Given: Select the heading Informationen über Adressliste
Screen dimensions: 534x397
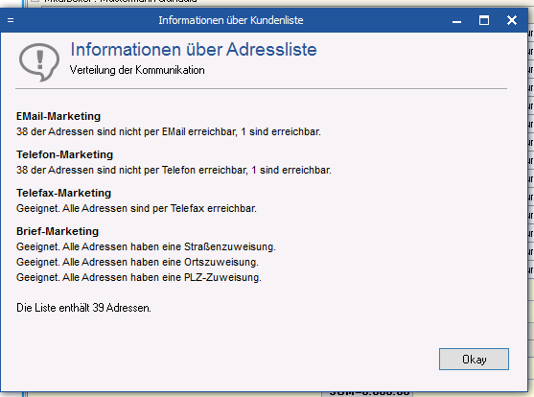Looking at the screenshot, I should coord(194,50).
